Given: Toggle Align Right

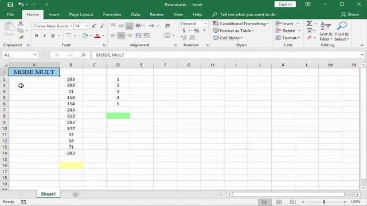Looking at the screenshot, I should point(129,35).
